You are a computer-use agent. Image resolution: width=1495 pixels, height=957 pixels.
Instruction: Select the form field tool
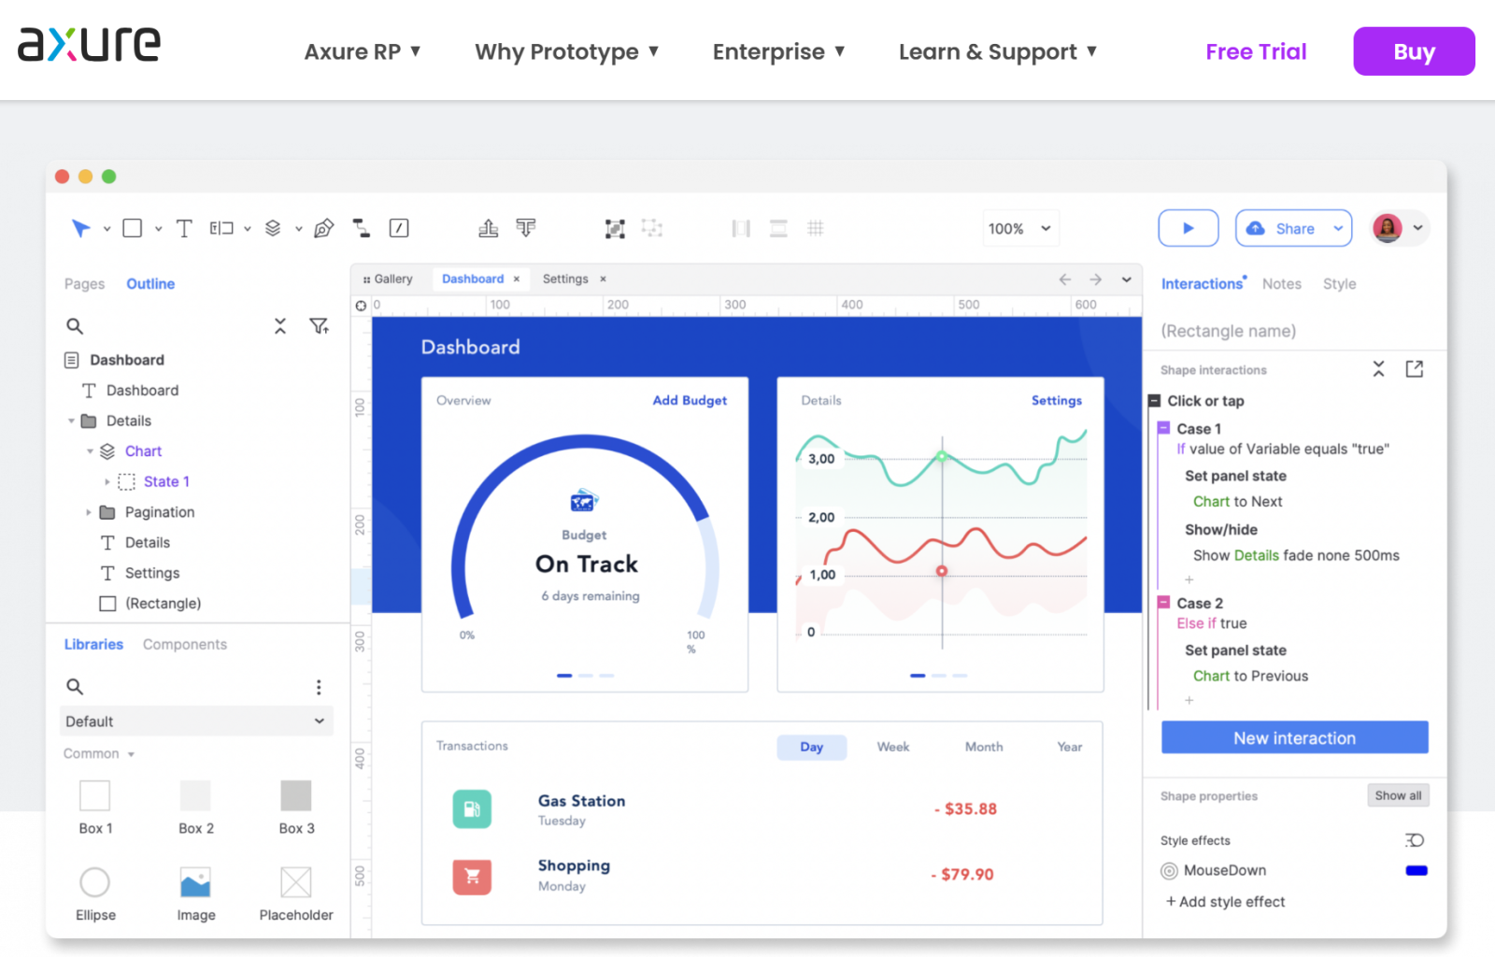click(221, 228)
